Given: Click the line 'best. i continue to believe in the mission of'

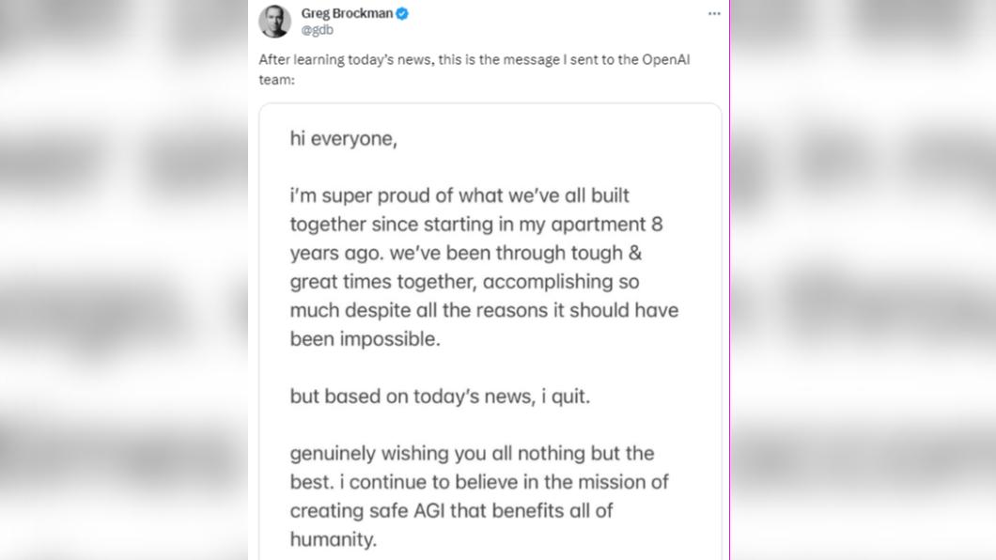Looking at the screenshot, I should coord(479,482).
